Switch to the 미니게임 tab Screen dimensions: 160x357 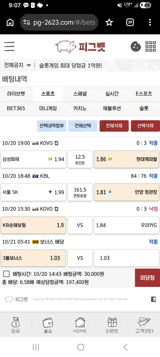pos(48,108)
